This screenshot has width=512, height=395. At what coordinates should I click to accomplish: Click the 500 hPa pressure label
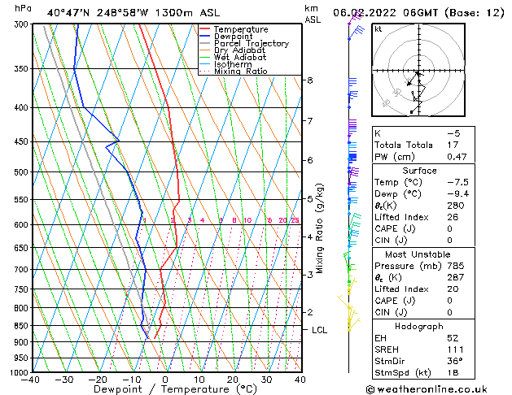23,172
